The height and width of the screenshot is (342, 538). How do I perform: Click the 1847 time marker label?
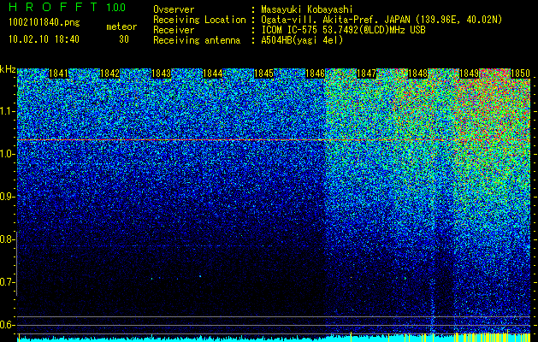click(x=366, y=74)
